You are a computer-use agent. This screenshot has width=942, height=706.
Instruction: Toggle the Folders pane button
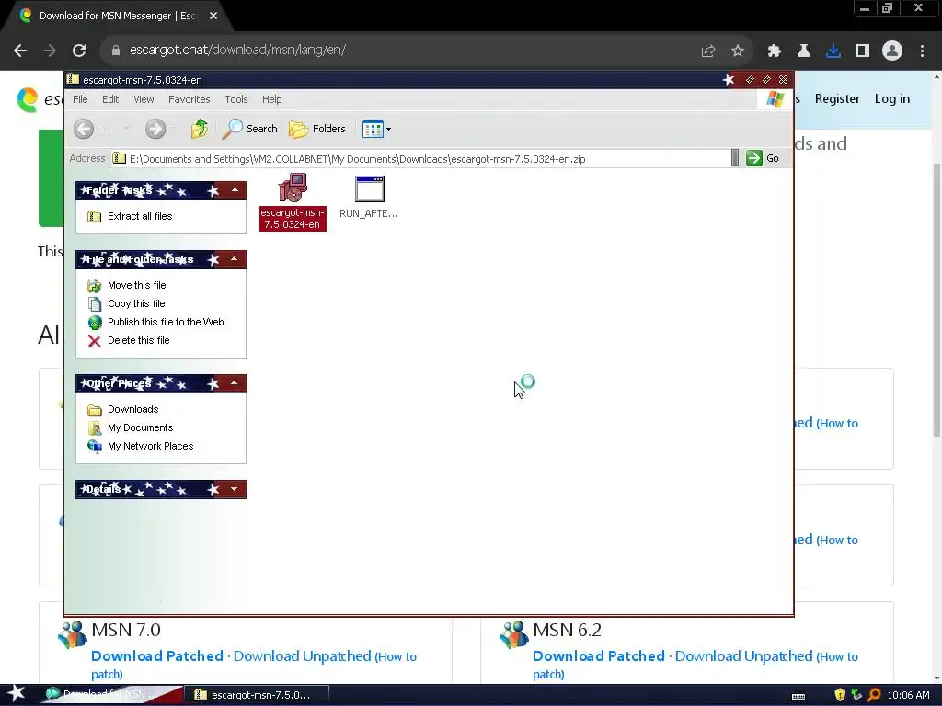pyautogui.click(x=317, y=129)
